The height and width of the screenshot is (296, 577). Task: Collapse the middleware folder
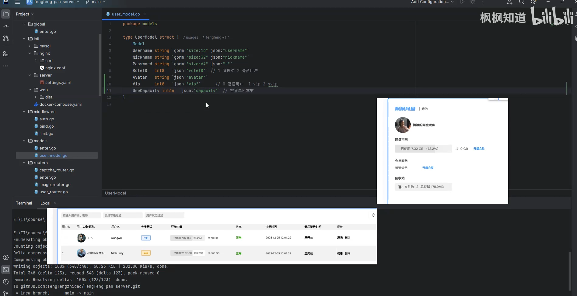(x=24, y=112)
